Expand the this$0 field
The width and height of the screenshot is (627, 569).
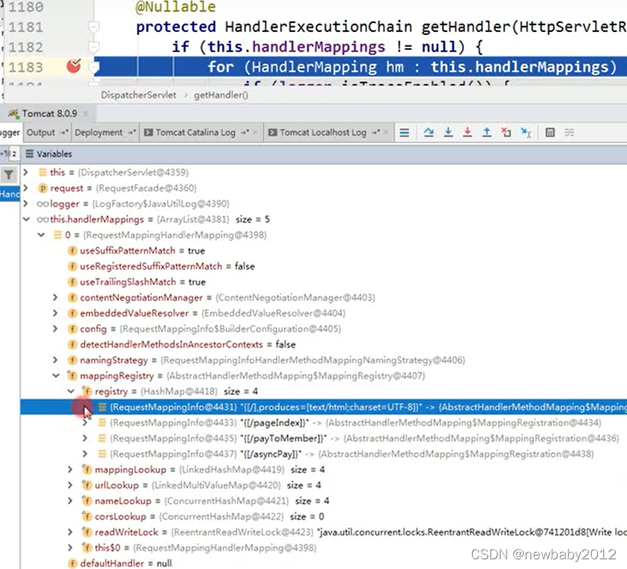click(71, 547)
